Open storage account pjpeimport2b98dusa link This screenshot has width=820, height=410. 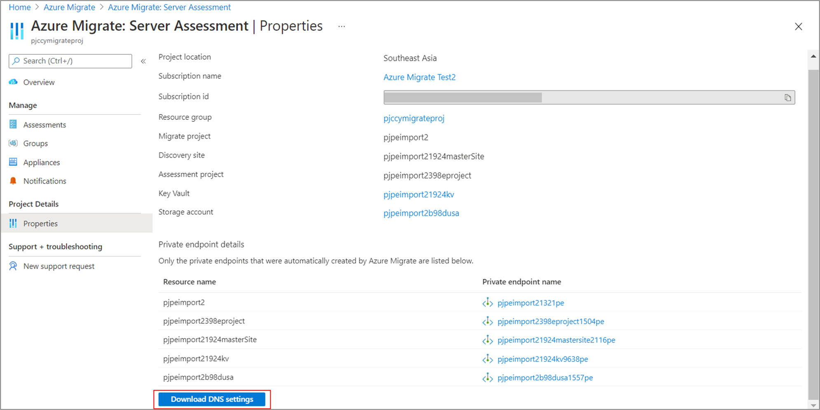pyautogui.click(x=421, y=213)
